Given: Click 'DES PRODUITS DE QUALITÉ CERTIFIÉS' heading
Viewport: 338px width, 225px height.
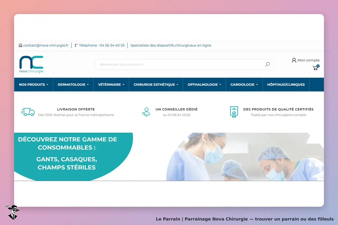Looking at the screenshot, I should (x=278, y=109).
